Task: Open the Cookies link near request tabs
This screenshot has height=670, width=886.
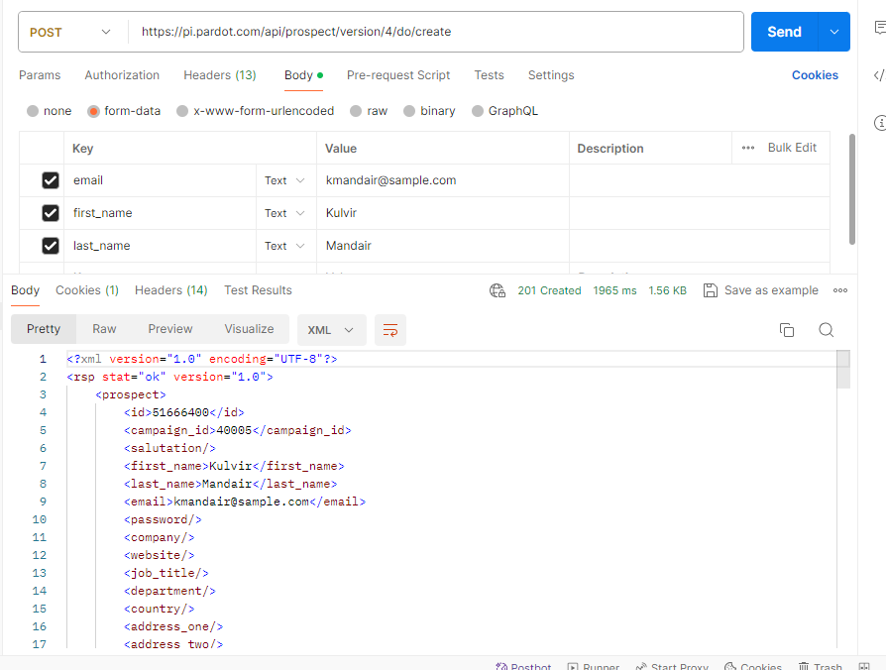Action: click(x=815, y=75)
